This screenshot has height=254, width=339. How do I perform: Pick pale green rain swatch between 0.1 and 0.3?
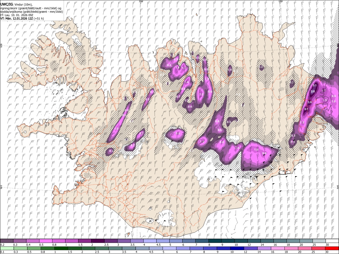(7, 248)
